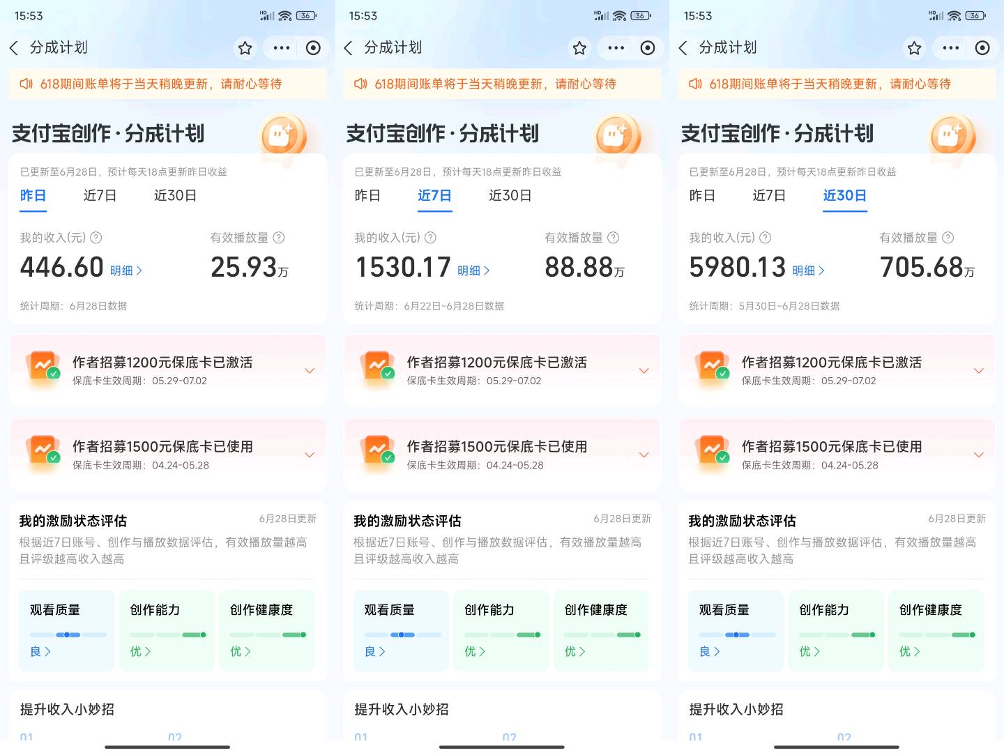Tap speaker icon in 618 notice, 1530.17 screen

(360, 84)
